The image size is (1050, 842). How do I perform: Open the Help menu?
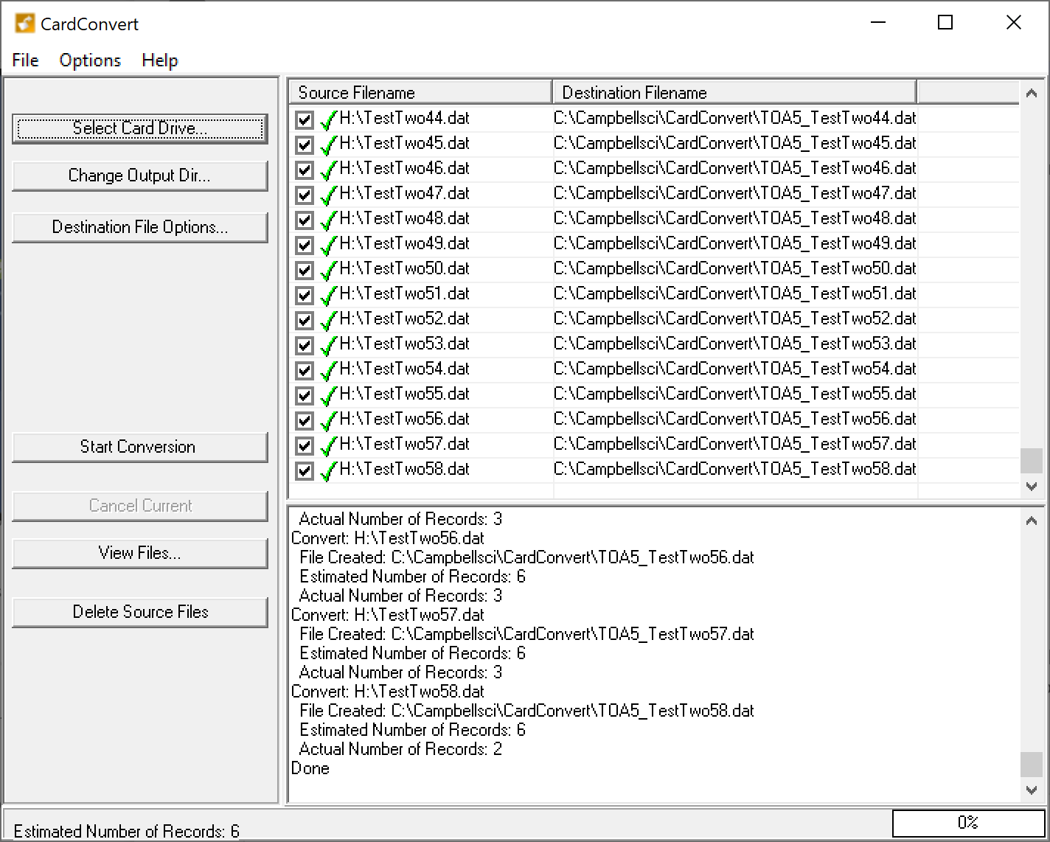(x=160, y=60)
